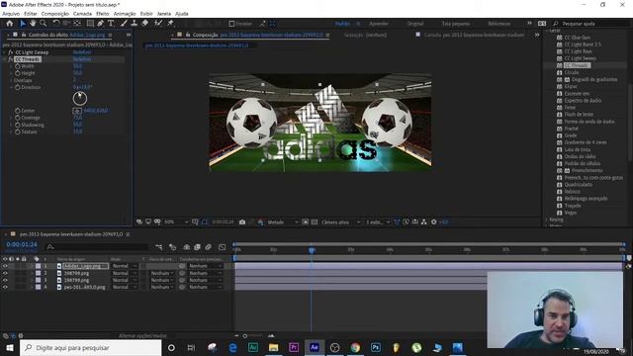Open the 1 exibição view layout dropdown
633x356 pixels.
click(378, 222)
